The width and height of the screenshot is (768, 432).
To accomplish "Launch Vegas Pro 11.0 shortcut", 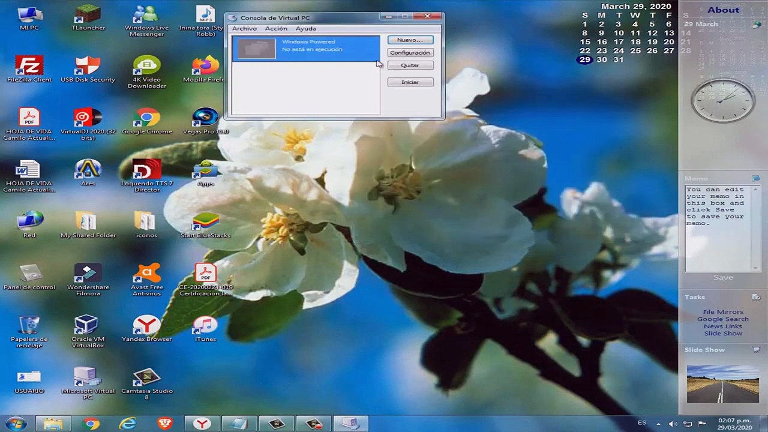I will tap(205, 122).
